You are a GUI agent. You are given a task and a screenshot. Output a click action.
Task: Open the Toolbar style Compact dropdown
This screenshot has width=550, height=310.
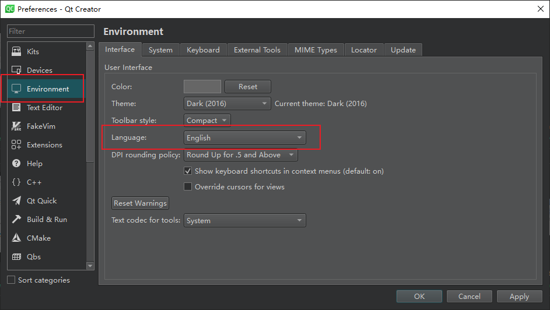point(207,120)
